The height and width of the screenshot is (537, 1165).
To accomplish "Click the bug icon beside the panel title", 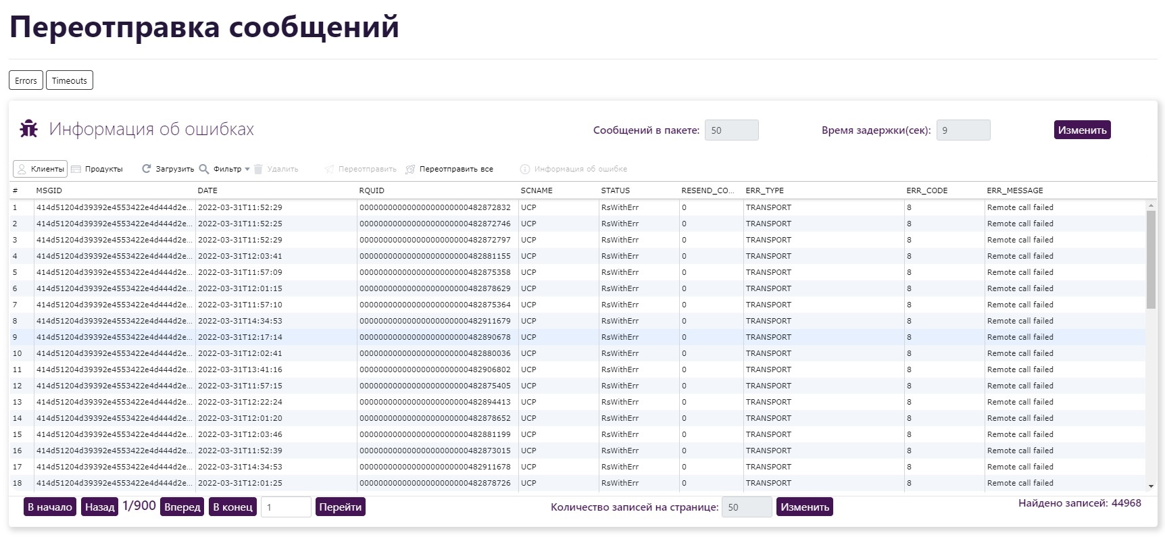I will [x=29, y=128].
